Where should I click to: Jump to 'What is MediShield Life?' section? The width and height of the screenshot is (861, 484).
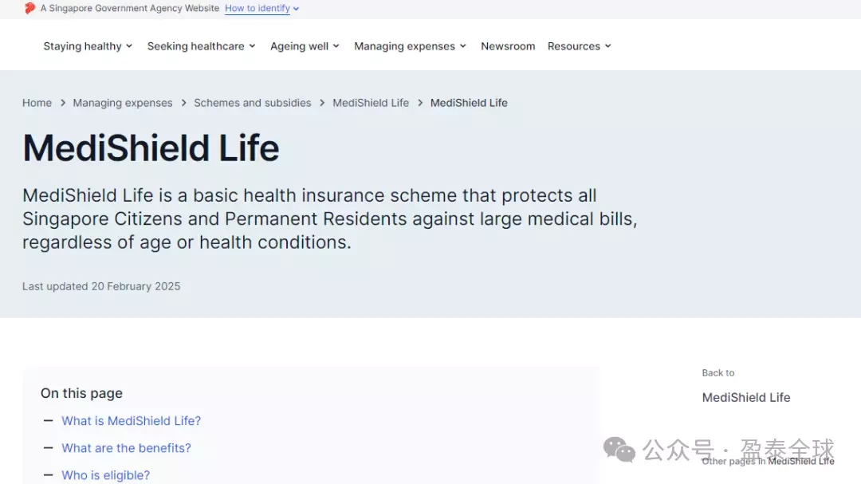[132, 421]
